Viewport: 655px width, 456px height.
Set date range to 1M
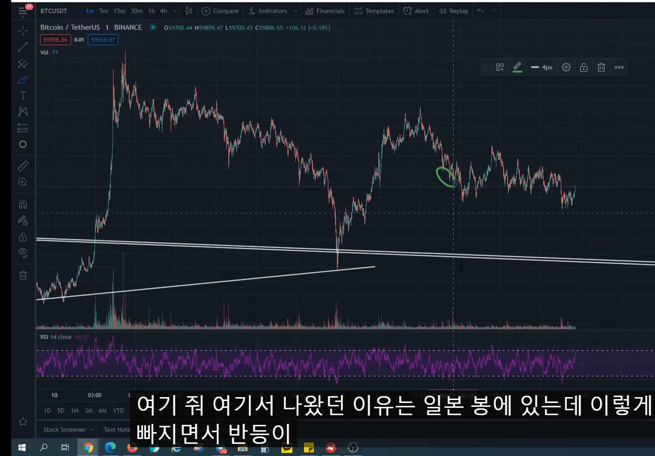75,411
